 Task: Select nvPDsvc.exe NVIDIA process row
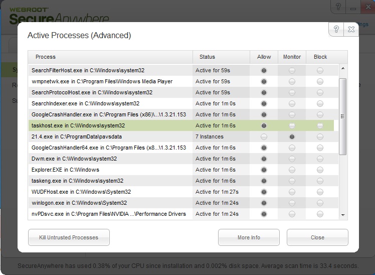click(x=183, y=214)
